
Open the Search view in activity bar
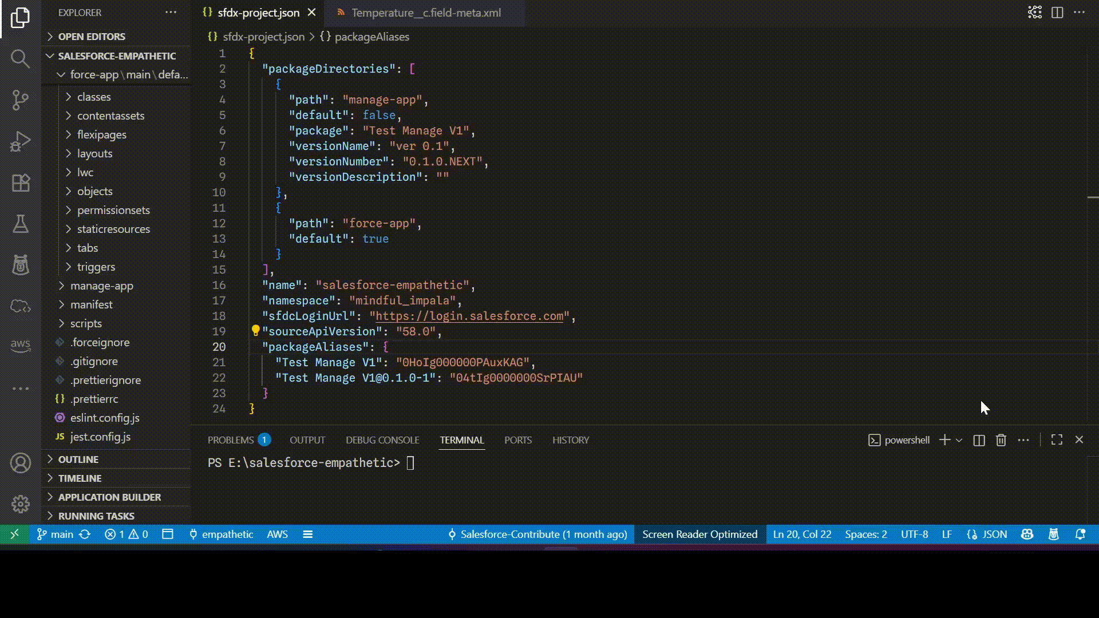click(20, 58)
